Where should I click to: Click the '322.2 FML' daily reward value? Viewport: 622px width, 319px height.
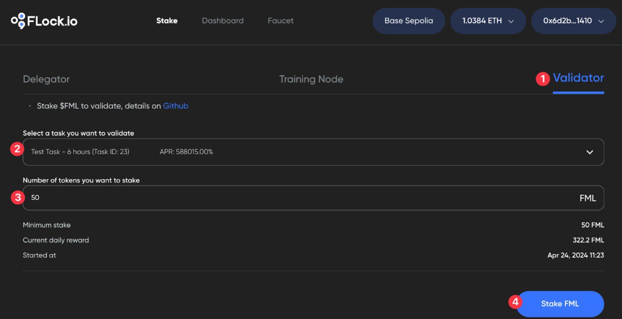point(588,240)
